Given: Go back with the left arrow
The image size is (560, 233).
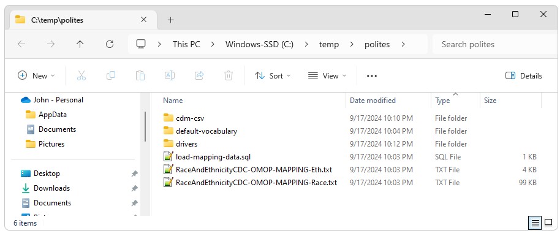Looking at the screenshot, I should 21,44.
